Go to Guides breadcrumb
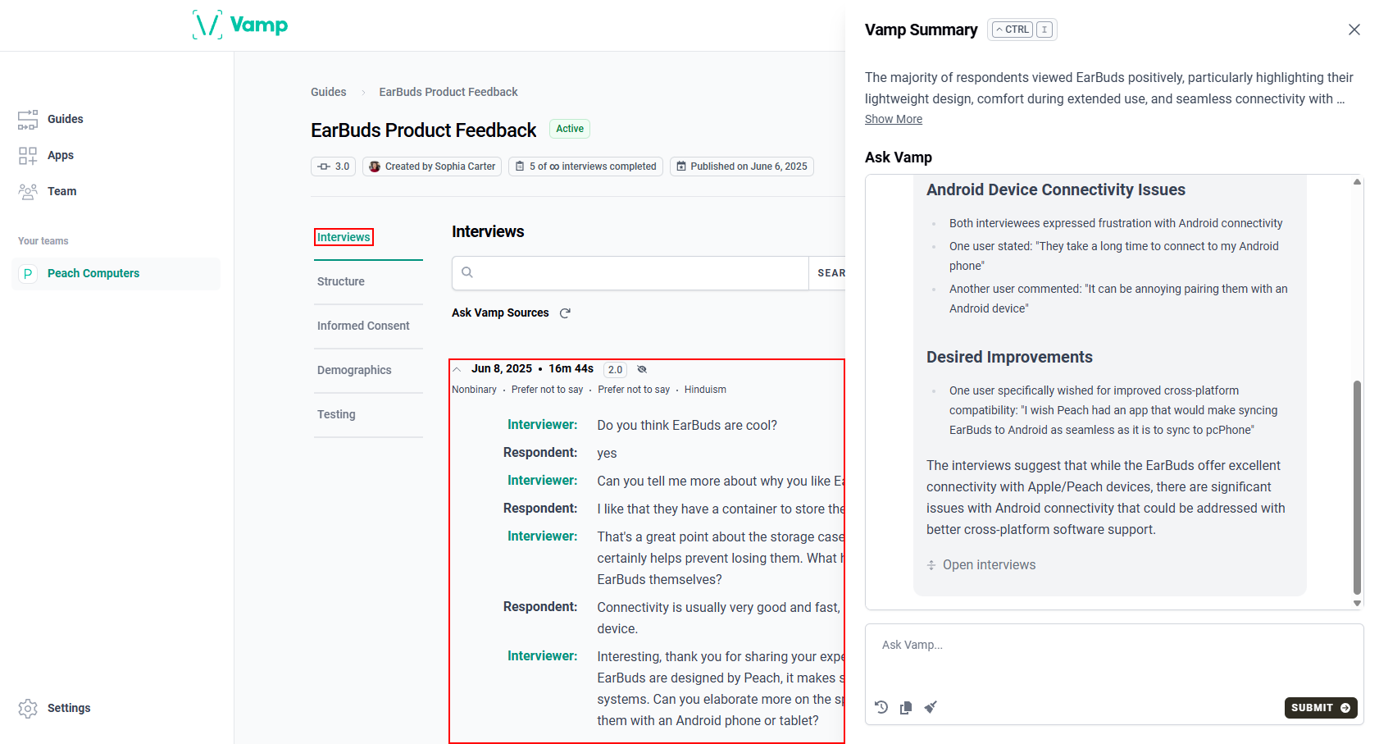Image resolution: width=1379 pixels, height=744 pixels. (x=328, y=92)
